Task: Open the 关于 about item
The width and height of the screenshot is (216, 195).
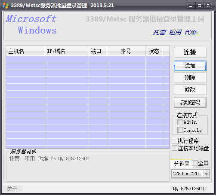Action: [x=12, y=189]
